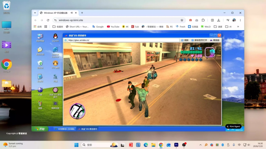Image resolution: width=266 pixels, height=149 pixels.
Task: Click the Sunset coming weather widget
Action: click(13, 145)
